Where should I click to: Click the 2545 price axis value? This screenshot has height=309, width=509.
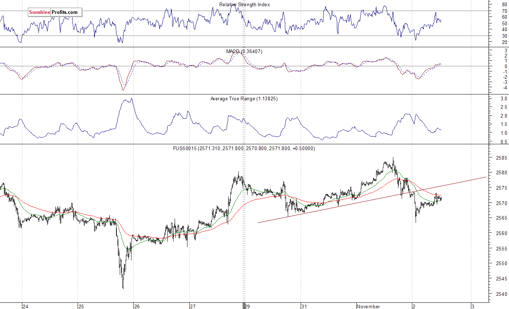(x=502, y=279)
